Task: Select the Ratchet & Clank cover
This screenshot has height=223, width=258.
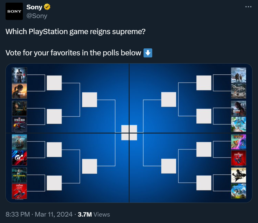Action: point(239,142)
